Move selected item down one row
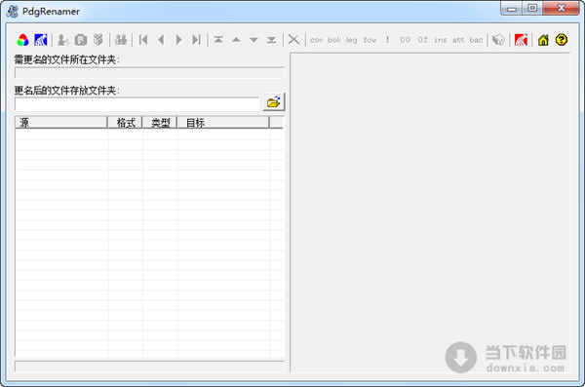Viewport: 585px width, 387px height. point(254,40)
